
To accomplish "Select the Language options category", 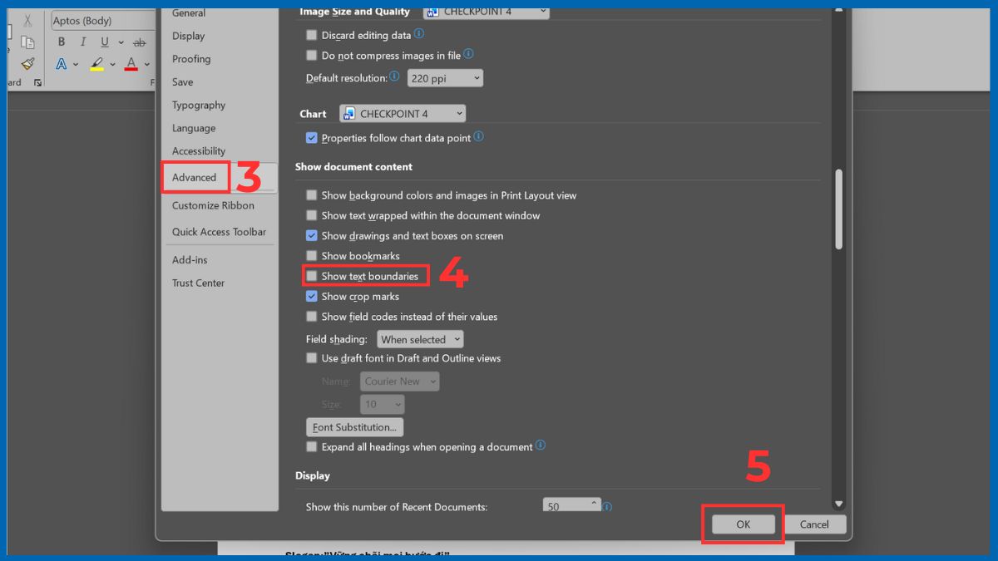I will [x=194, y=128].
